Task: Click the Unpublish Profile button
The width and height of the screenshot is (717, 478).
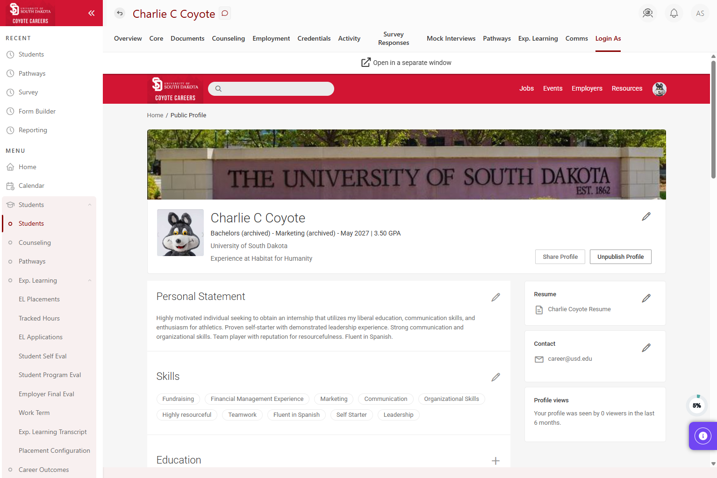Action: tap(621, 257)
